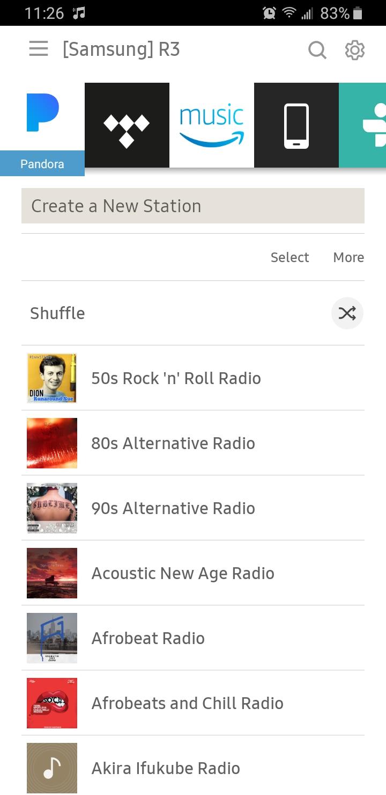Switch to the Amazon Music service
This screenshot has height=795, width=386.
coord(212,125)
